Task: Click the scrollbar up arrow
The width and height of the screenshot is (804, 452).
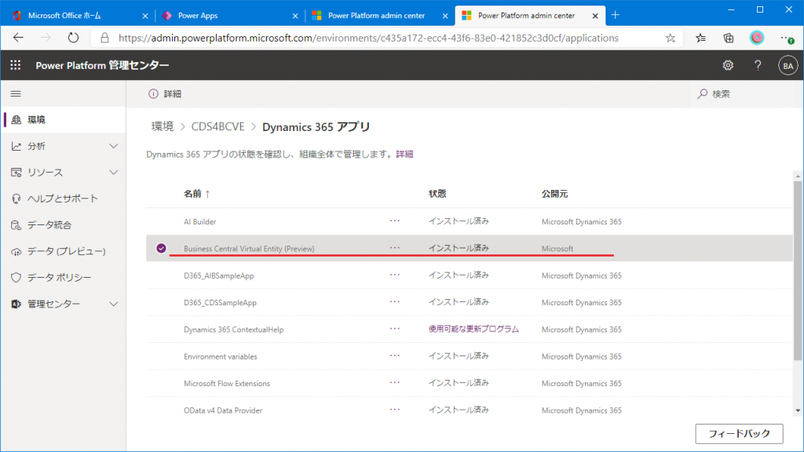Action: 798,176
